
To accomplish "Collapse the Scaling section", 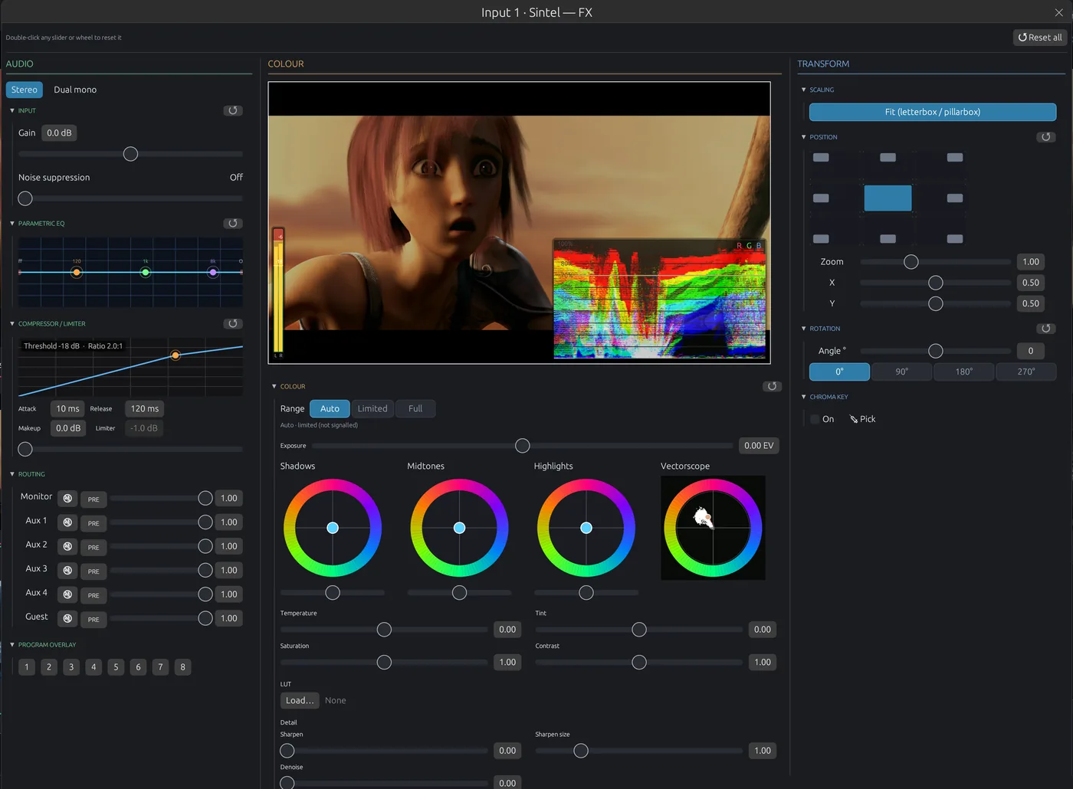I will 804,90.
